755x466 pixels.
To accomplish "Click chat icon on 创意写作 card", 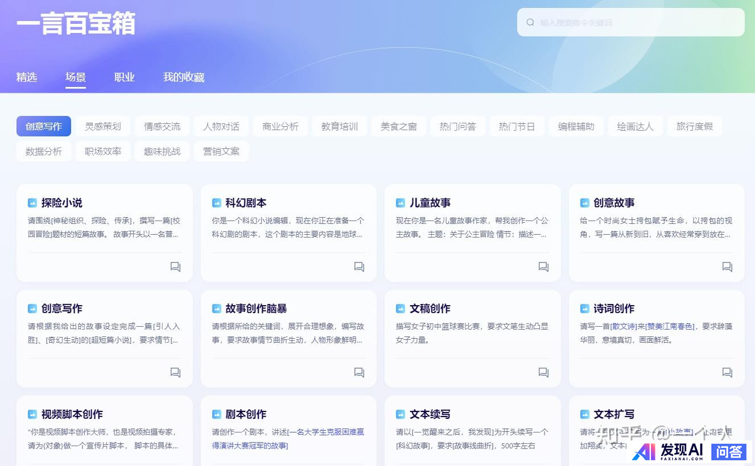I will point(175,372).
